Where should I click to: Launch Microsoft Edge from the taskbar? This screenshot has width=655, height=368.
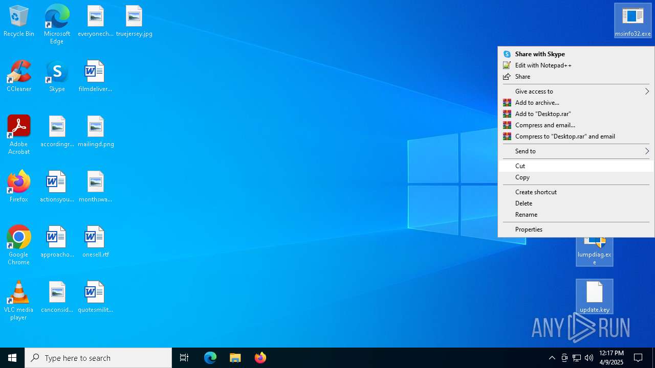pos(210,358)
